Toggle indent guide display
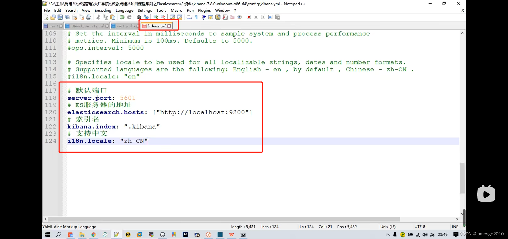 click(204, 17)
